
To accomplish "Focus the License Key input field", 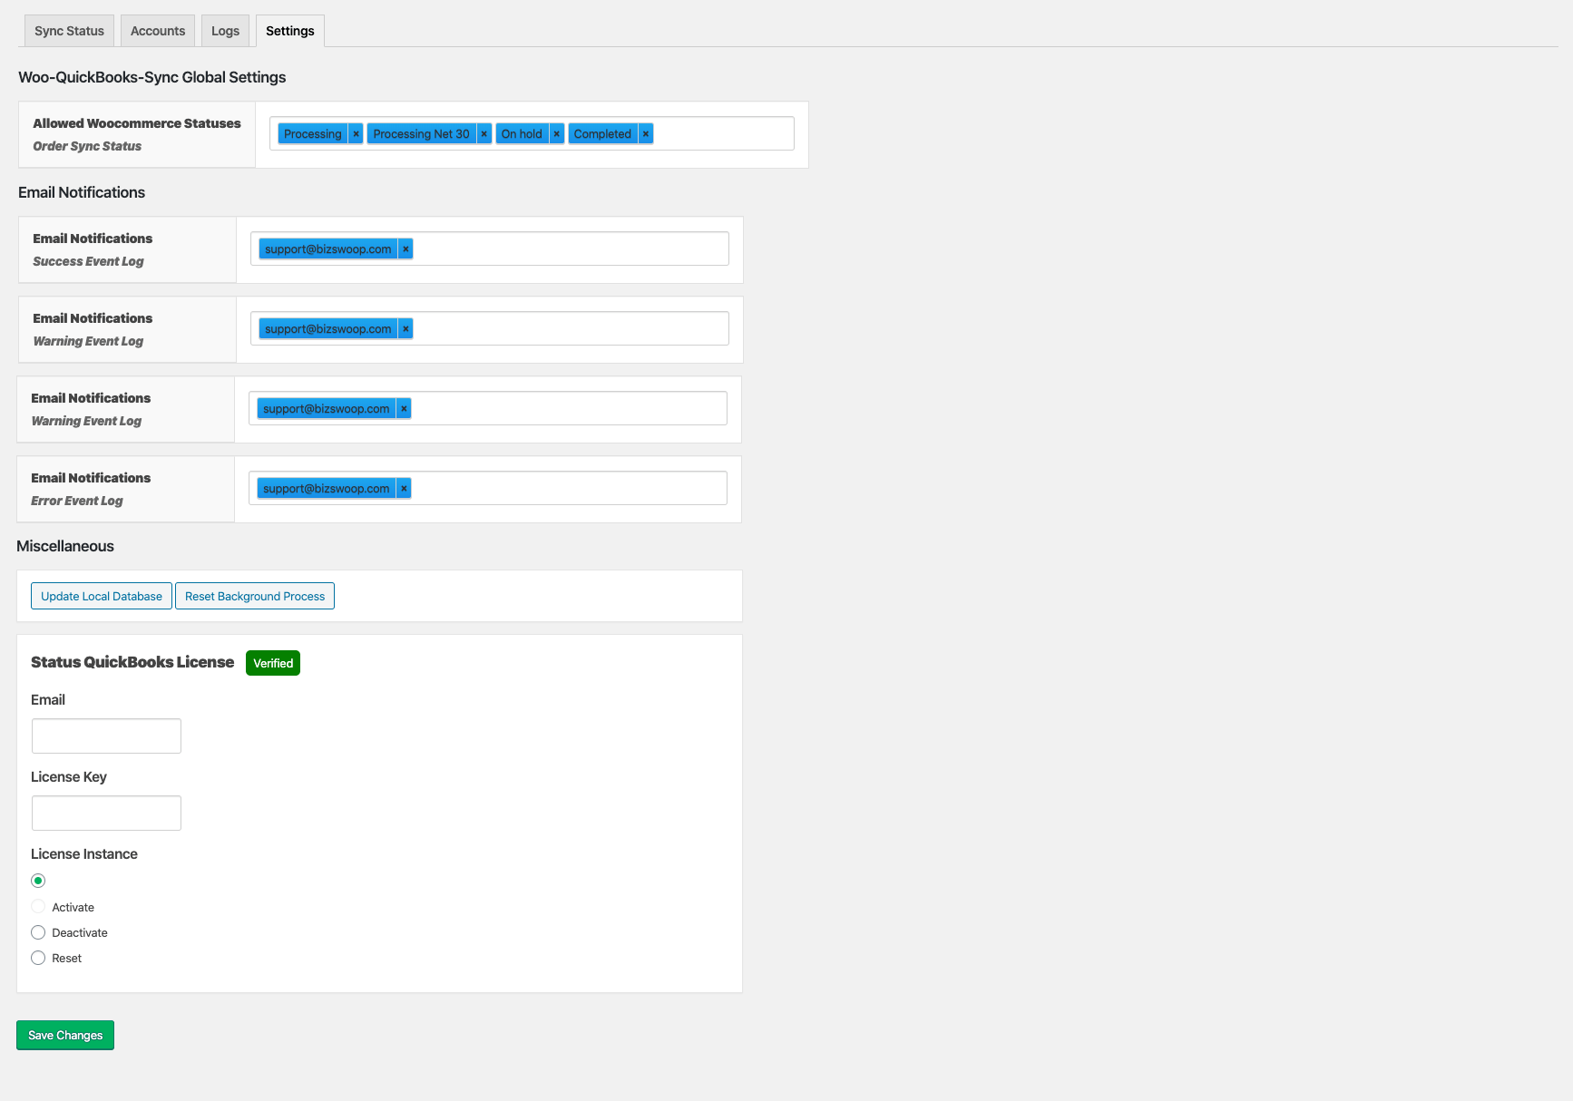I will 106,813.
